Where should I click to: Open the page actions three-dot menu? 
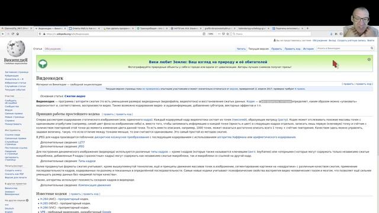tap(219, 34)
